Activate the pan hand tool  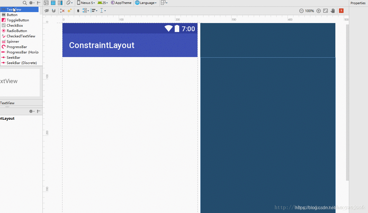click(x=333, y=11)
